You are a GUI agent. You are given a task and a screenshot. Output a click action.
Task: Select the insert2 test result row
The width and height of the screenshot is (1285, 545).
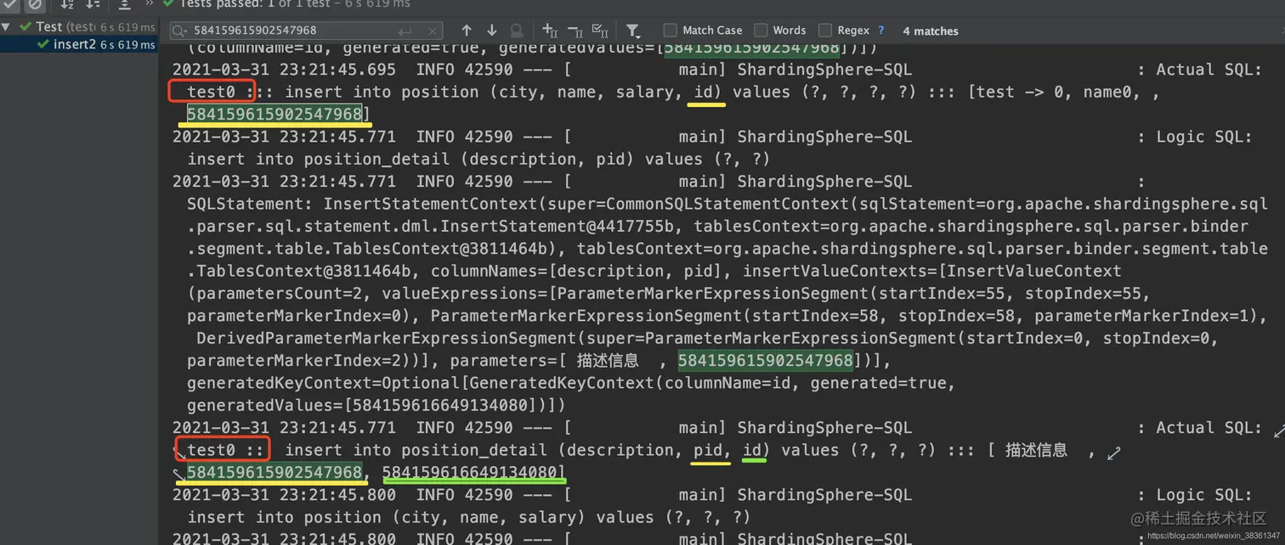coord(79,44)
